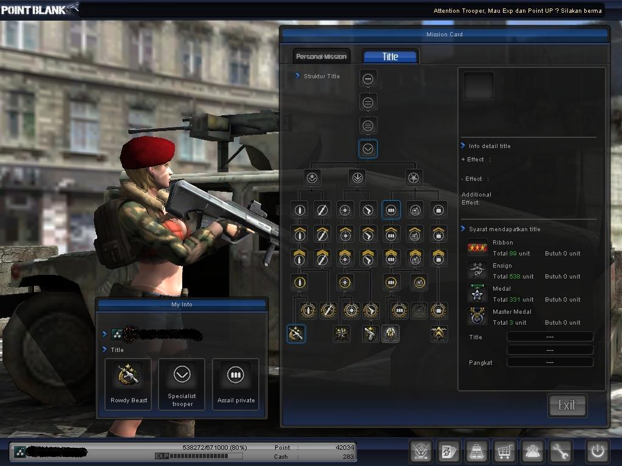Pick the double-chevron knife title icon
622x466 pixels.
click(x=322, y=258)
